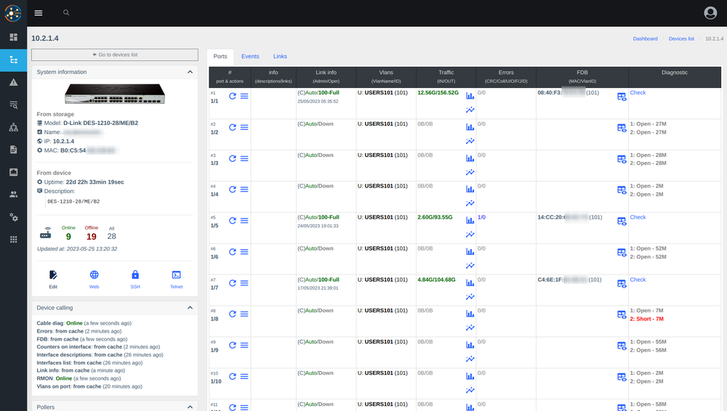Open the alerts warning icon in sidebar
The width and height of the screenshot is (727, 411).
14,82
